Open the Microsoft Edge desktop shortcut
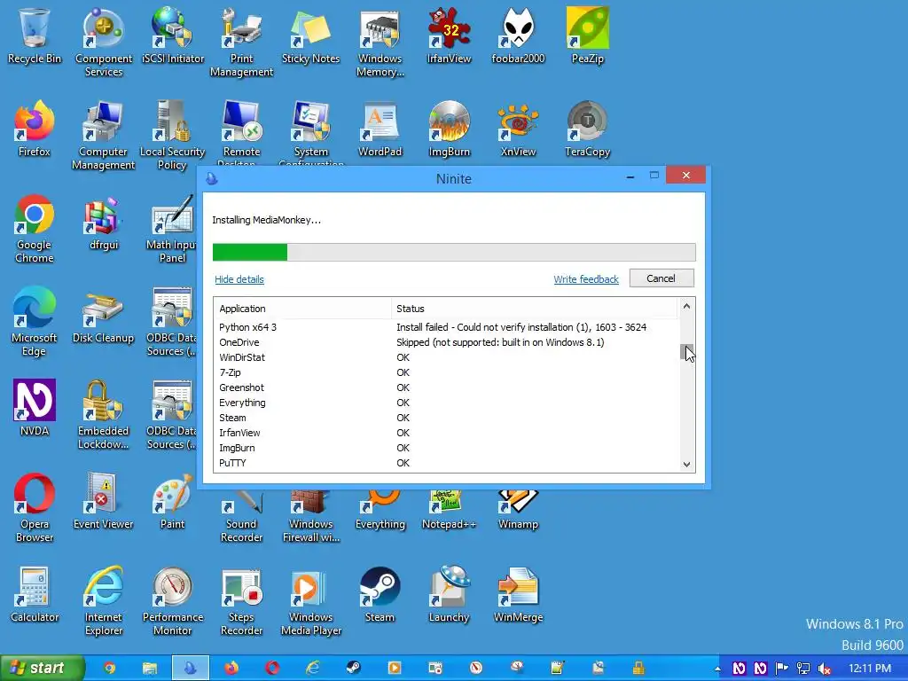The height and width of the screenshot is (681, 908). pos(35,321)
